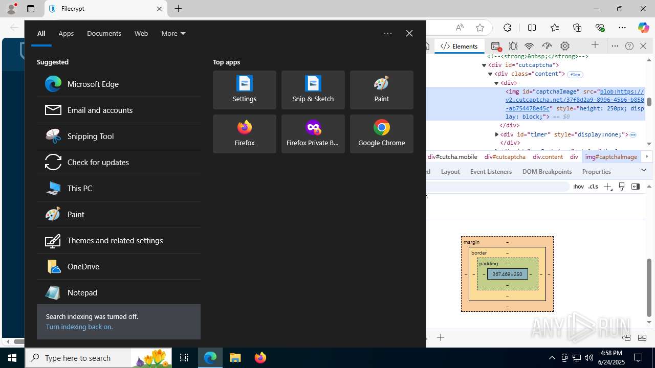Screen dimensions: 655x368
Task: Switch to DevTools Elements tab
Action: [459, 46]
